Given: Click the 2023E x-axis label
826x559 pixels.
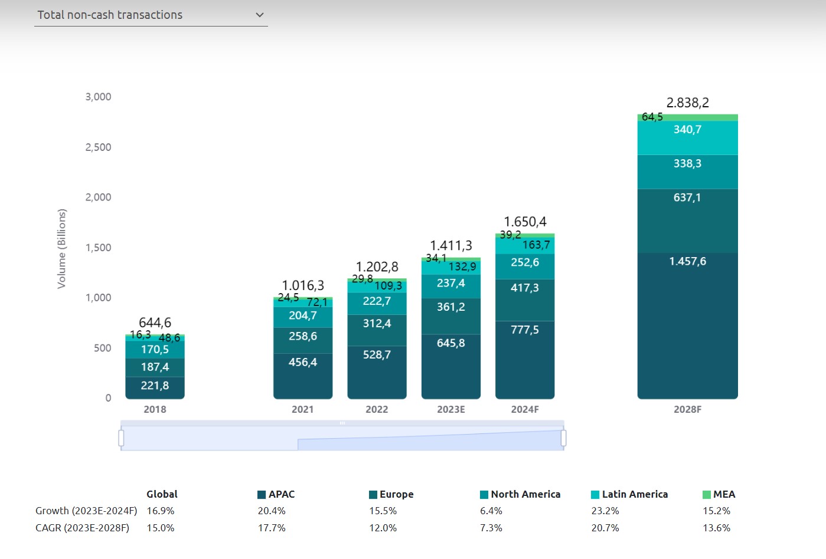Looking at the screenshot, I should click(451, 409).
